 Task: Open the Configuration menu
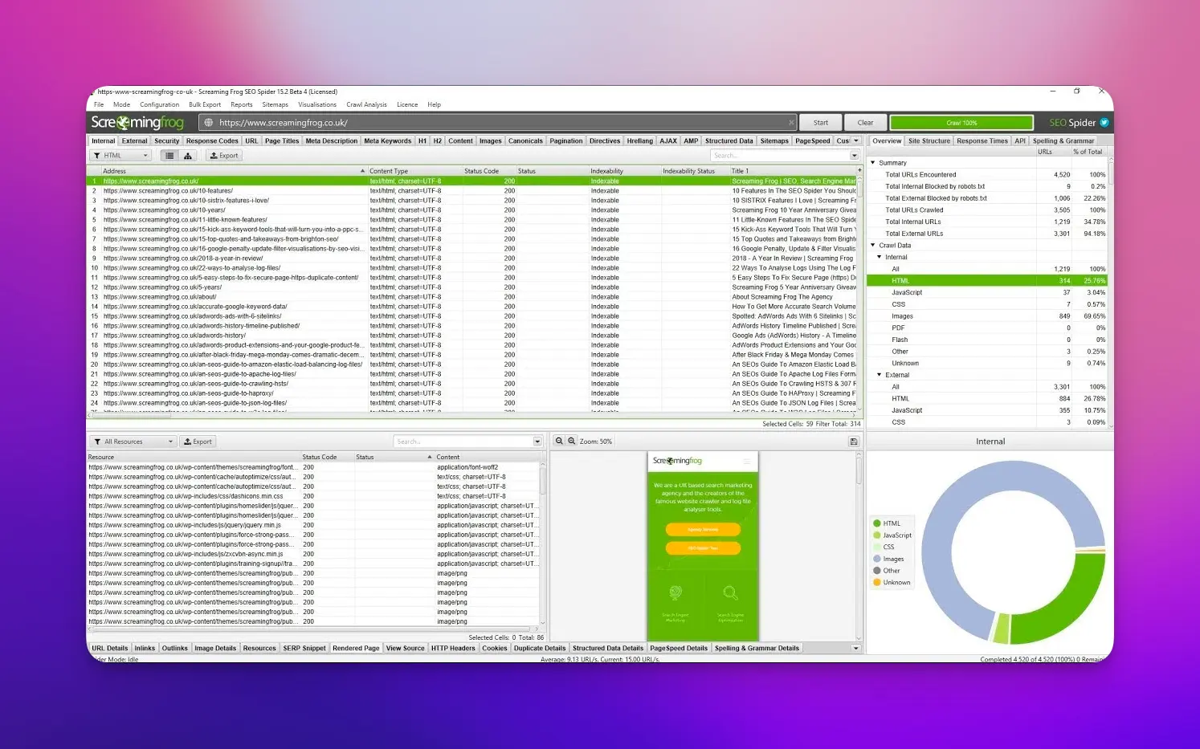point(159,104)
